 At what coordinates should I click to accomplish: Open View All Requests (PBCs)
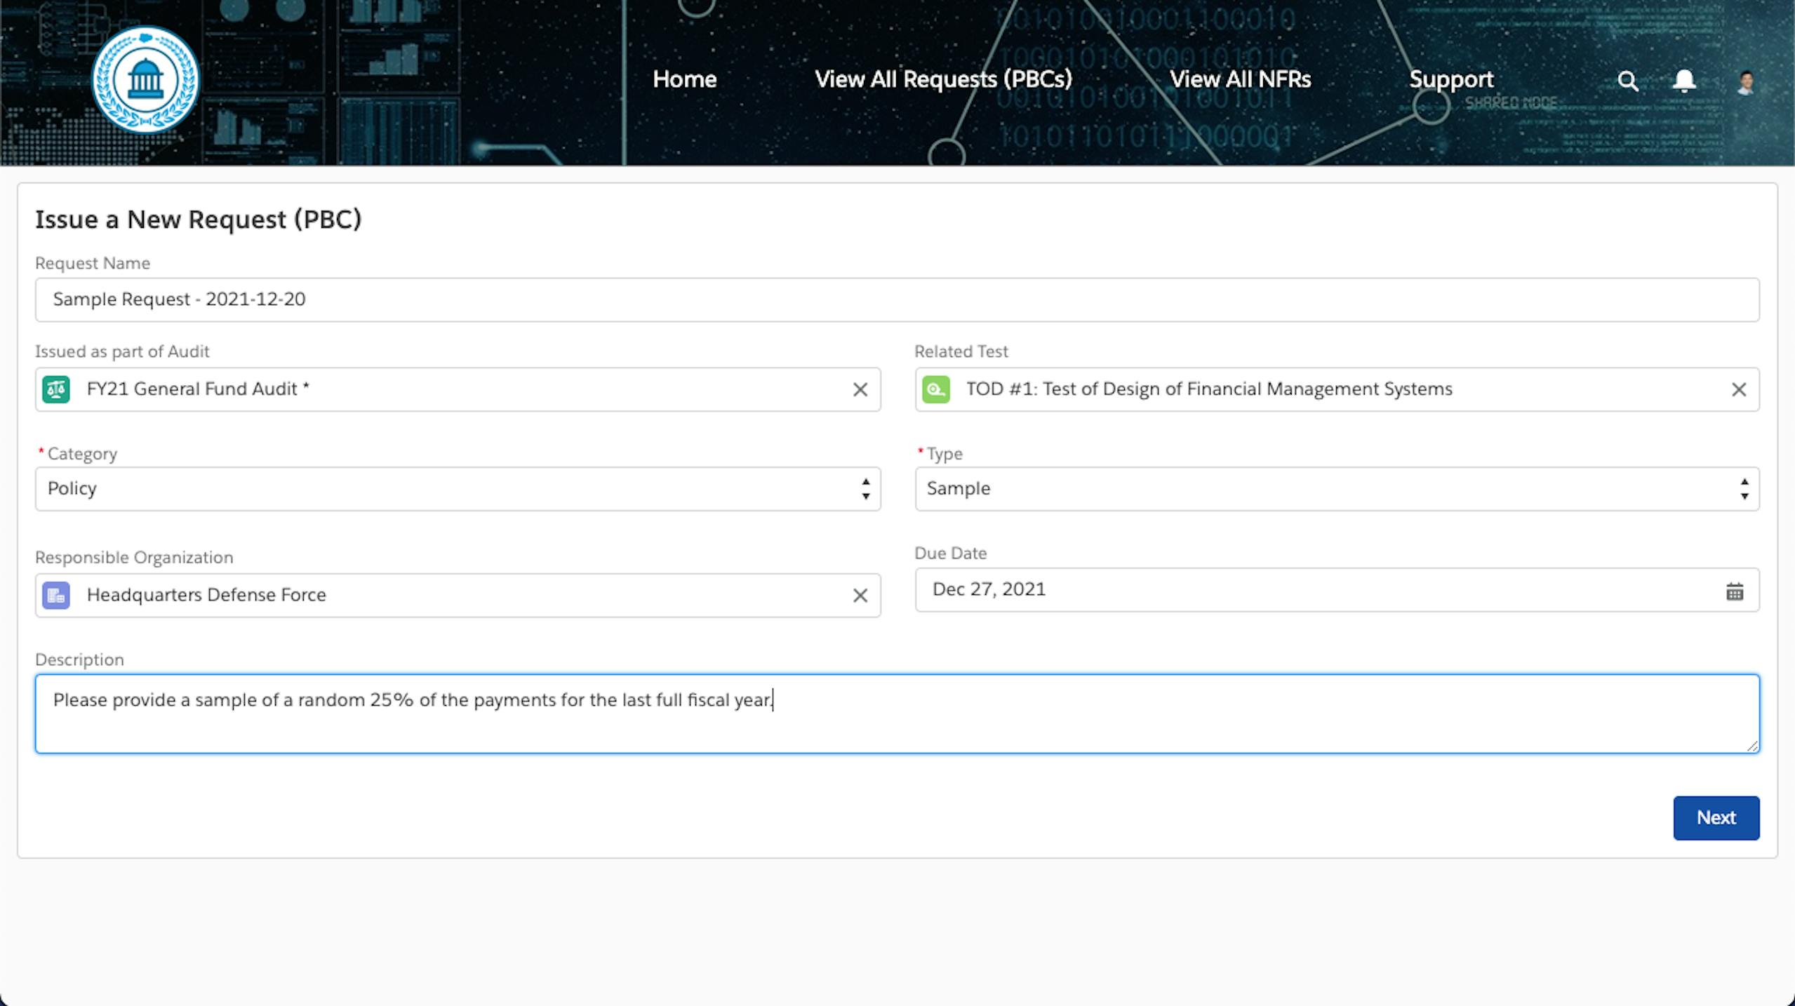click(943, 79)
